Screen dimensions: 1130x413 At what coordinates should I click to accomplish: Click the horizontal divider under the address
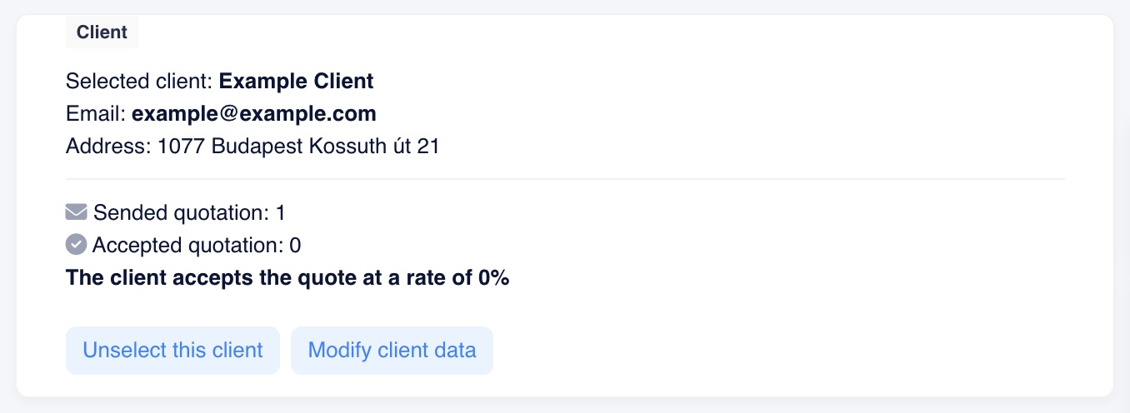point(565,179)
